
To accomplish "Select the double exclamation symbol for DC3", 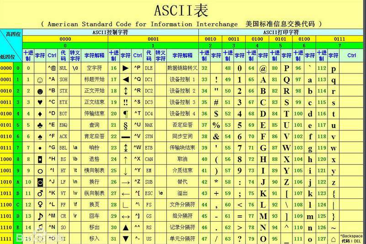I will tap(126, 102).
